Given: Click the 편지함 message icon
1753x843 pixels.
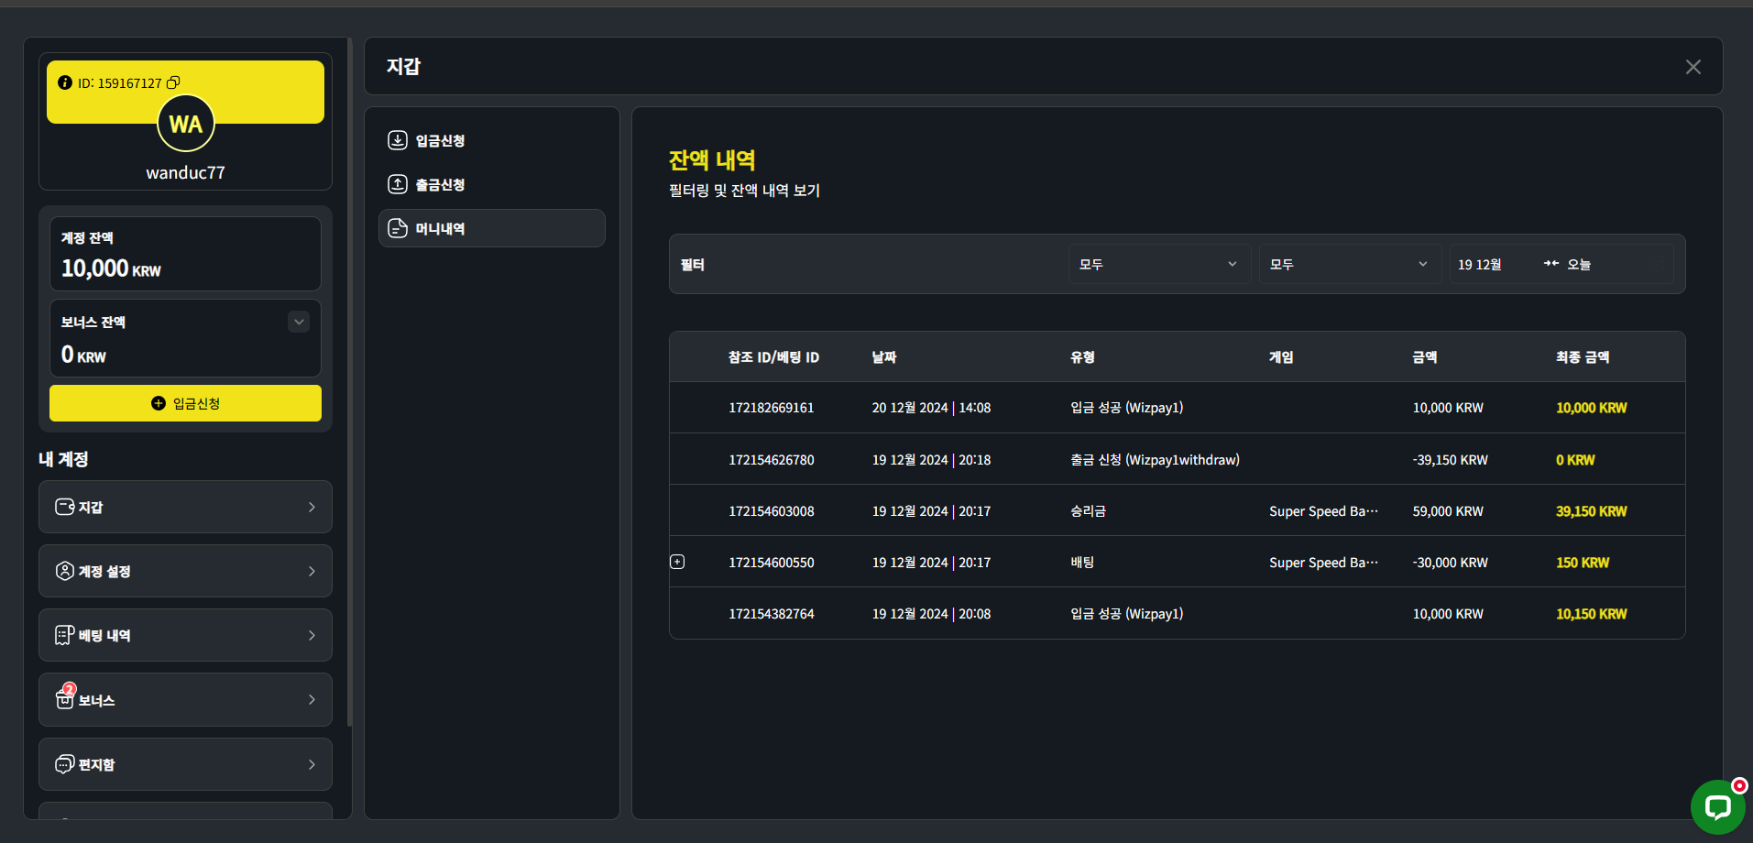Looking at the screenshot, I should tap(65, 764).
